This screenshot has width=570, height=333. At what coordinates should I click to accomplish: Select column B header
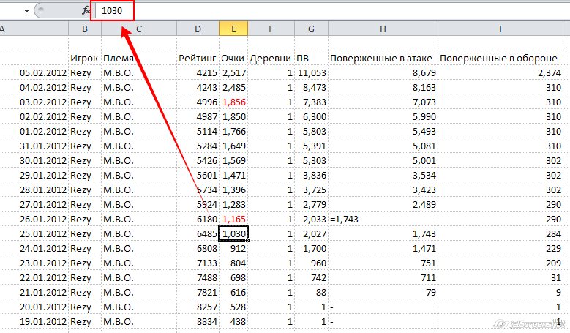pyautogui.click(x=85, y=29)
